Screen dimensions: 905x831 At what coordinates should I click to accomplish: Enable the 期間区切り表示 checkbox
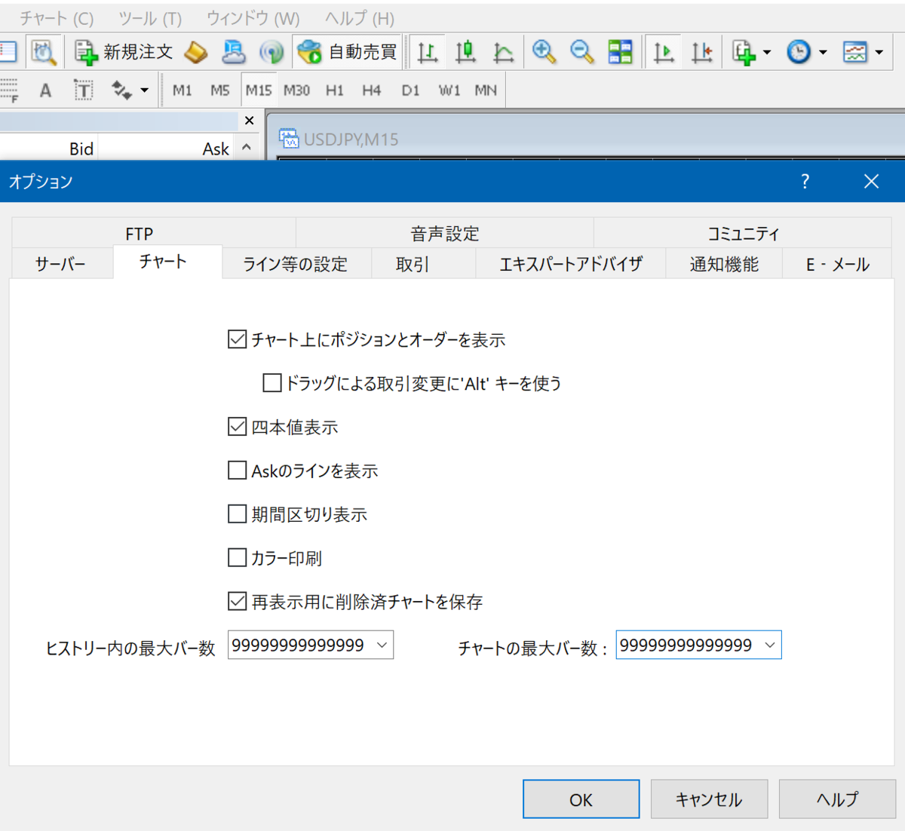click(237, 514)
